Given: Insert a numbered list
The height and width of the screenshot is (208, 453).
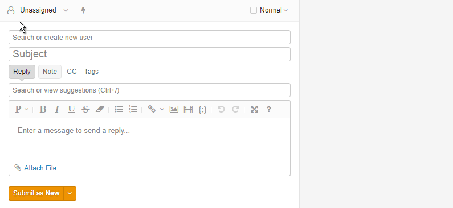Looking at the screenshot, I should click(x=133, y=109).
